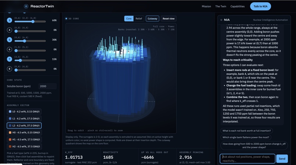Select H2 4.5 wt% 37.5 GWd/t fuel type

[24, 146]
